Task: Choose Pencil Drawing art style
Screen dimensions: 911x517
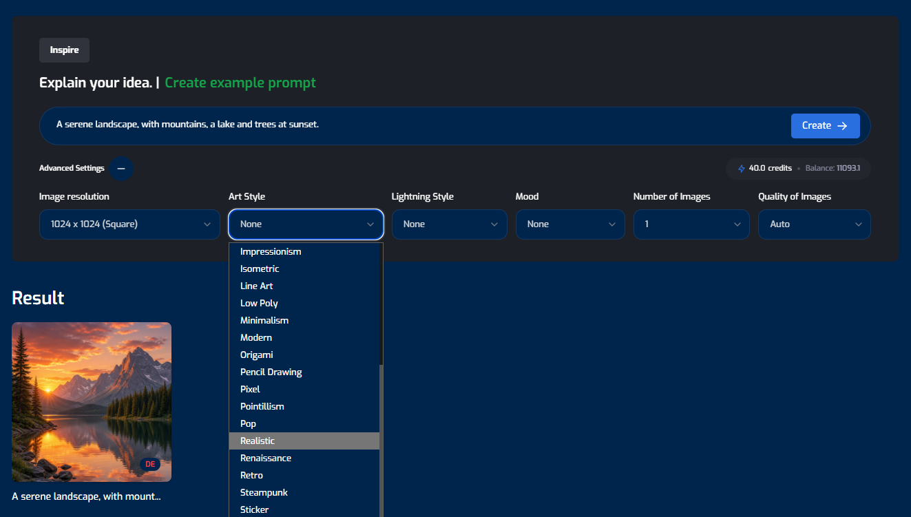Action: (x=304, y=372)
